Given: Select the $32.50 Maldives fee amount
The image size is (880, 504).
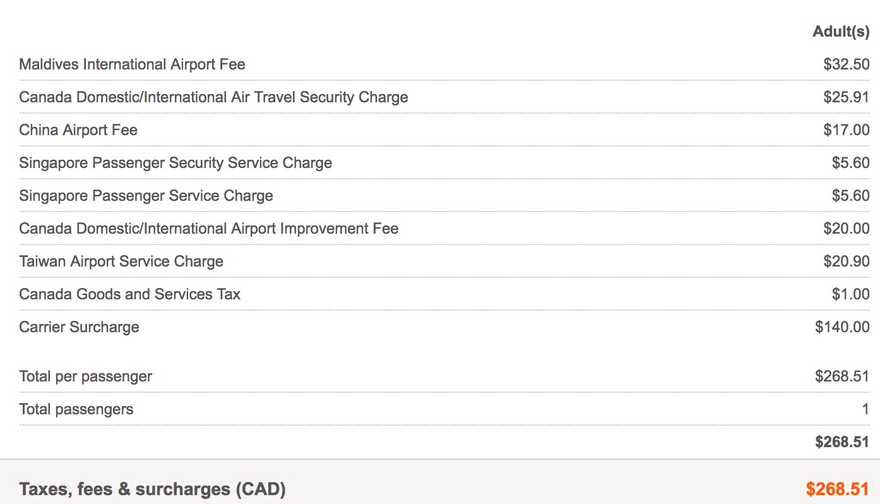Looking at the screenshot, I should click(846, 64).
